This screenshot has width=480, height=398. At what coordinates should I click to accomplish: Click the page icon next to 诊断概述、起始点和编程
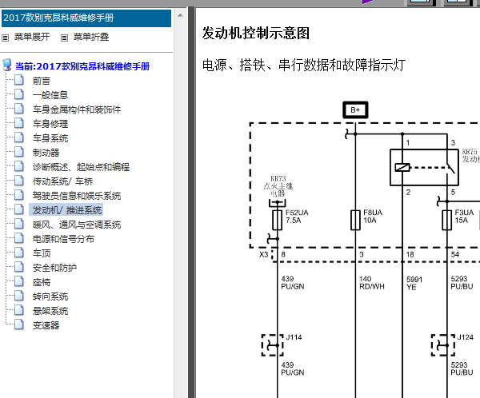click(19, 166)
